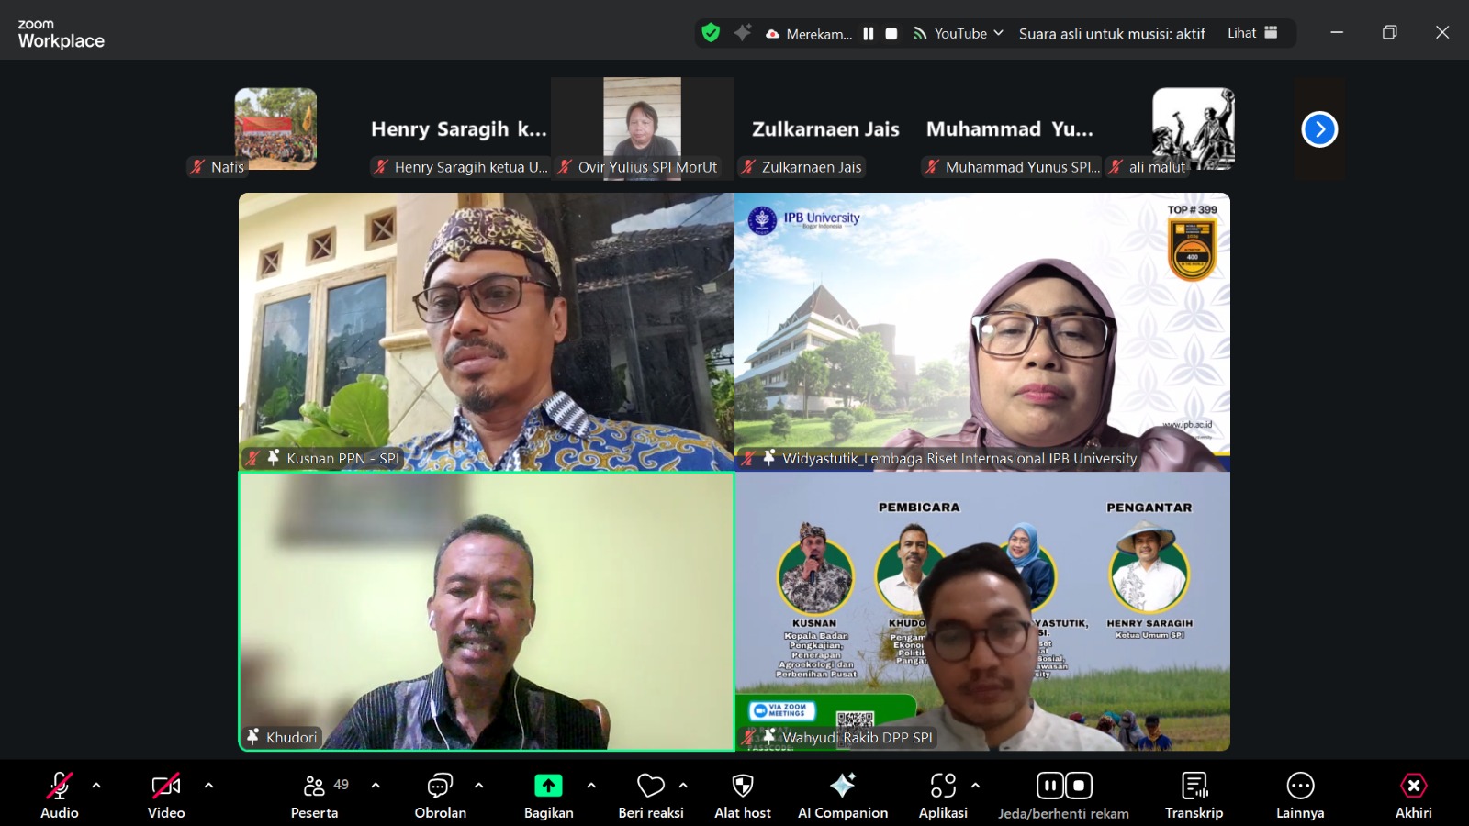Unmute microphone with Audio button
This screenshot has height=826, width=1469.
60,795
